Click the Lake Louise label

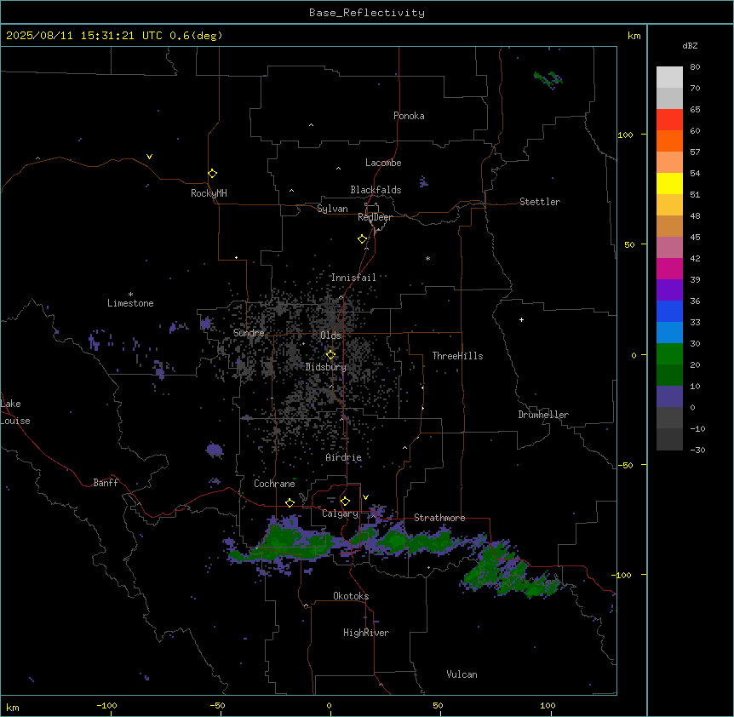coord(15,412)
